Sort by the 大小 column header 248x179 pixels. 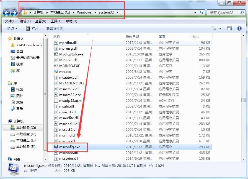pos(201,37)
